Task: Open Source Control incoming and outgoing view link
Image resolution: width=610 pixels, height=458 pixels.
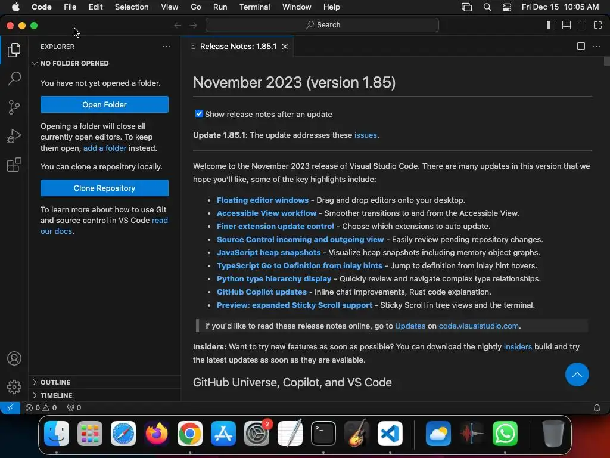Action: [x=300, y=240]
